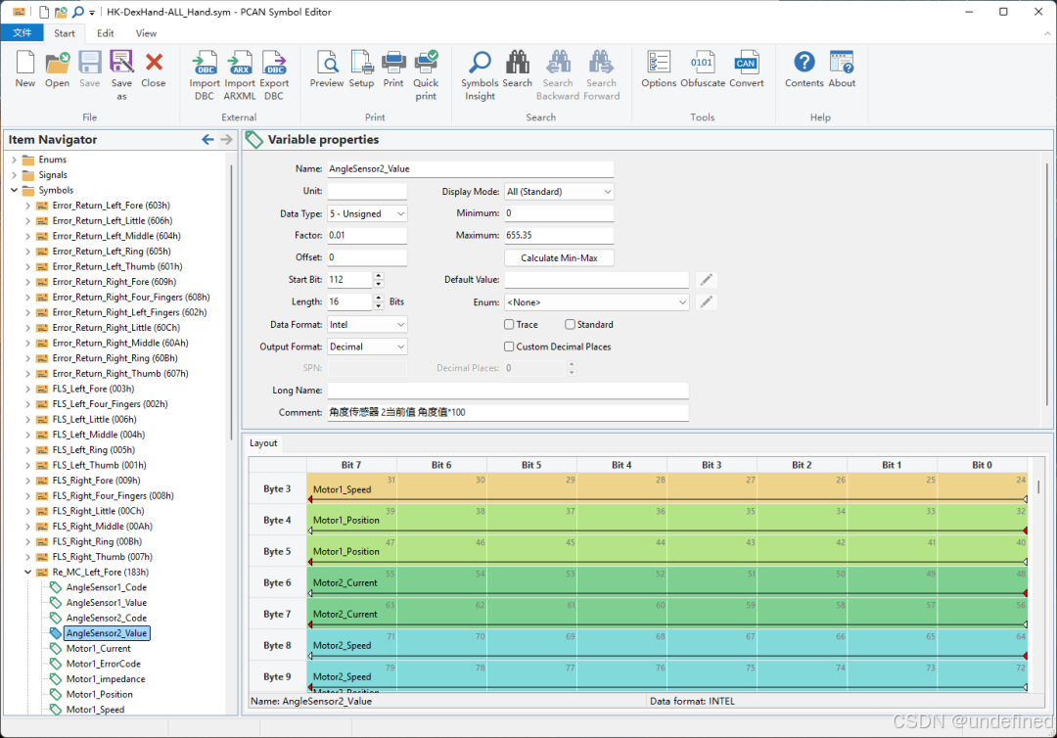The height and width of the screenshot is (738, 1057).
Task: Open the Data Type dropdown
Action: (367, 213)
